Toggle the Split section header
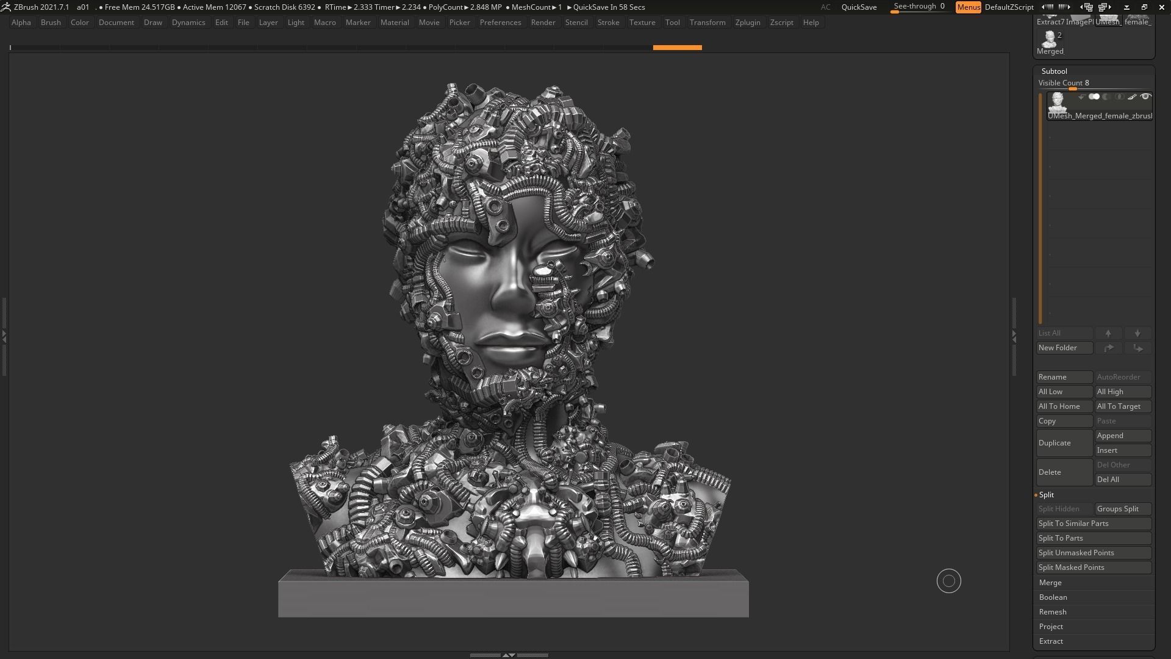Screen dimensions: 1171x659 (1047, 495)
